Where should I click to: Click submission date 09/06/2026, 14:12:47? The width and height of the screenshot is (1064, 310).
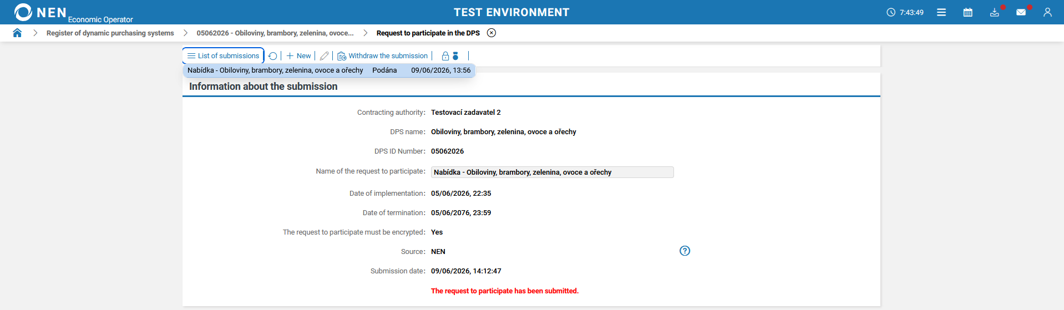[466, 271]
